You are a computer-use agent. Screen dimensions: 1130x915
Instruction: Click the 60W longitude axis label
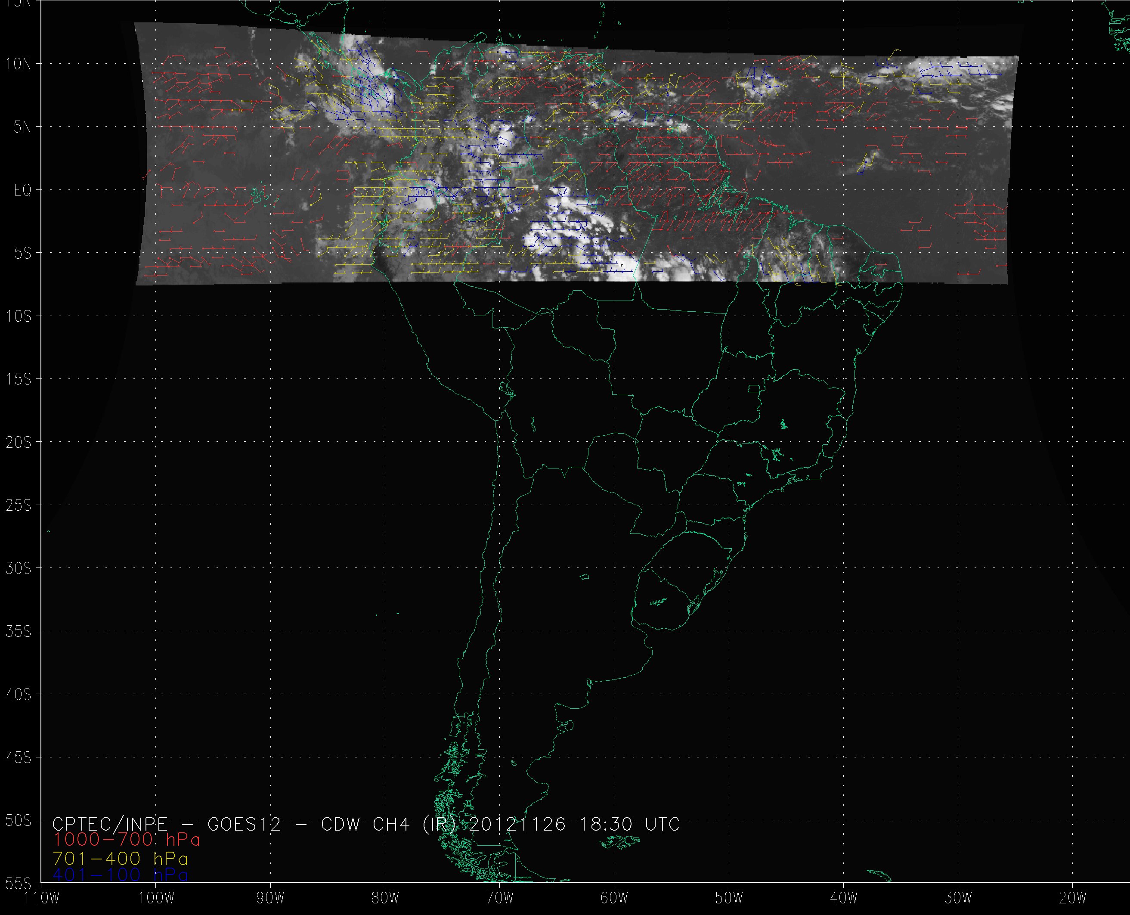[x=614, y=898]
